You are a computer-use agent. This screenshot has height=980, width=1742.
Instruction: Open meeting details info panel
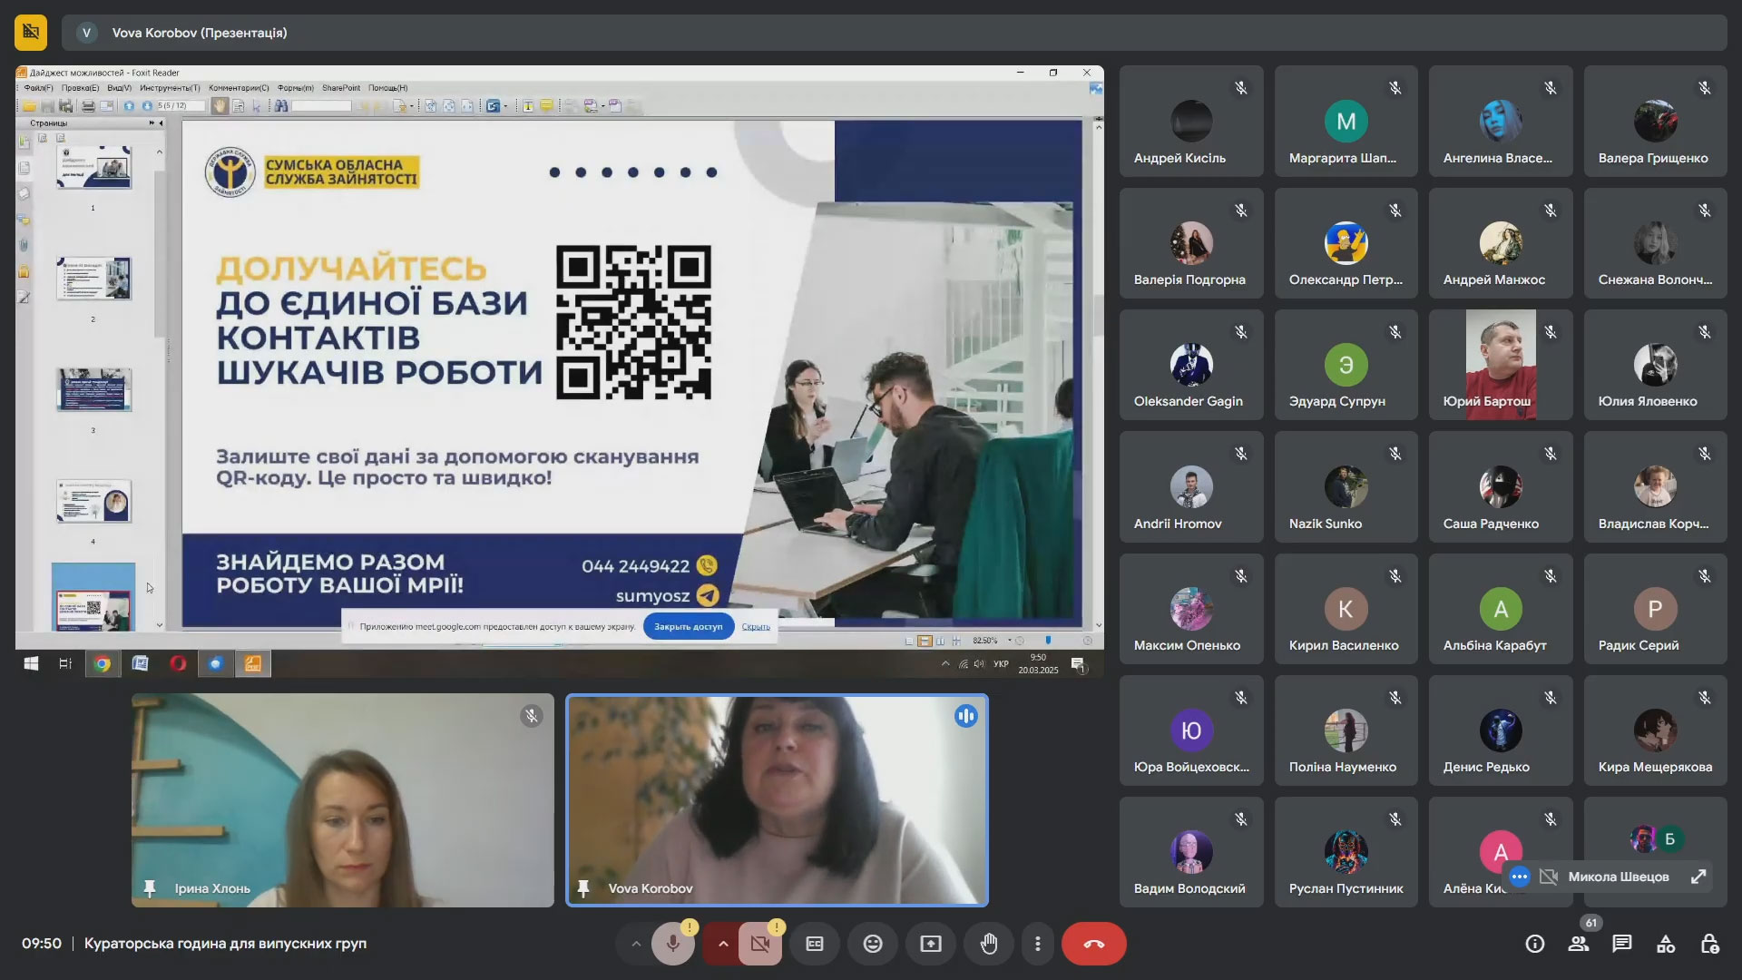coord(1534,944)
